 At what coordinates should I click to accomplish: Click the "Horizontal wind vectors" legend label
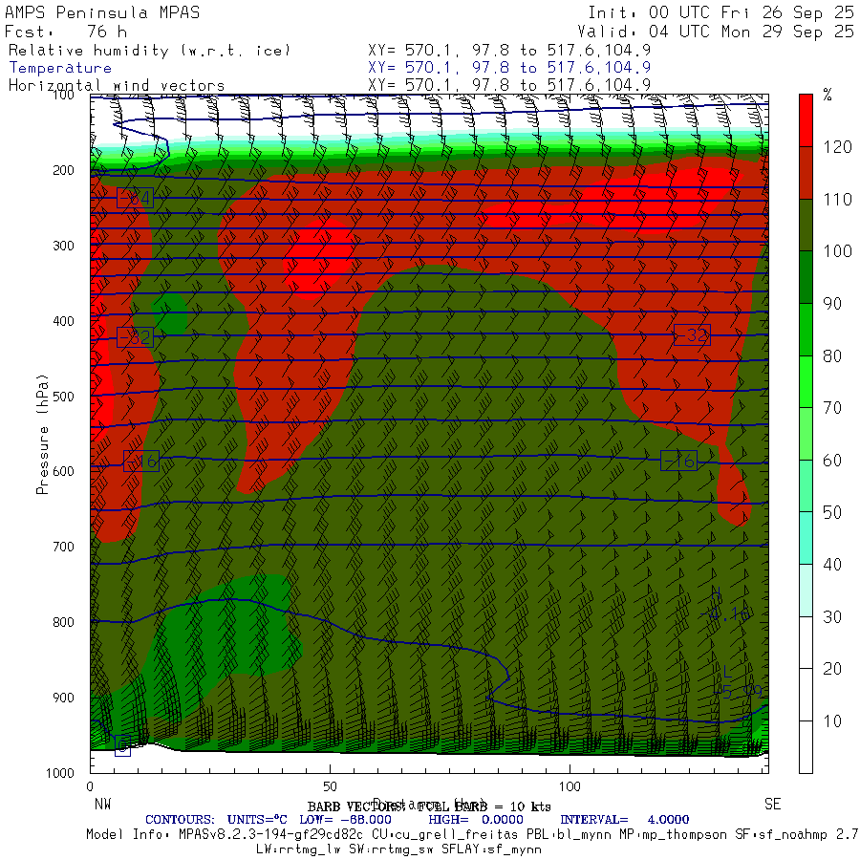117,86
